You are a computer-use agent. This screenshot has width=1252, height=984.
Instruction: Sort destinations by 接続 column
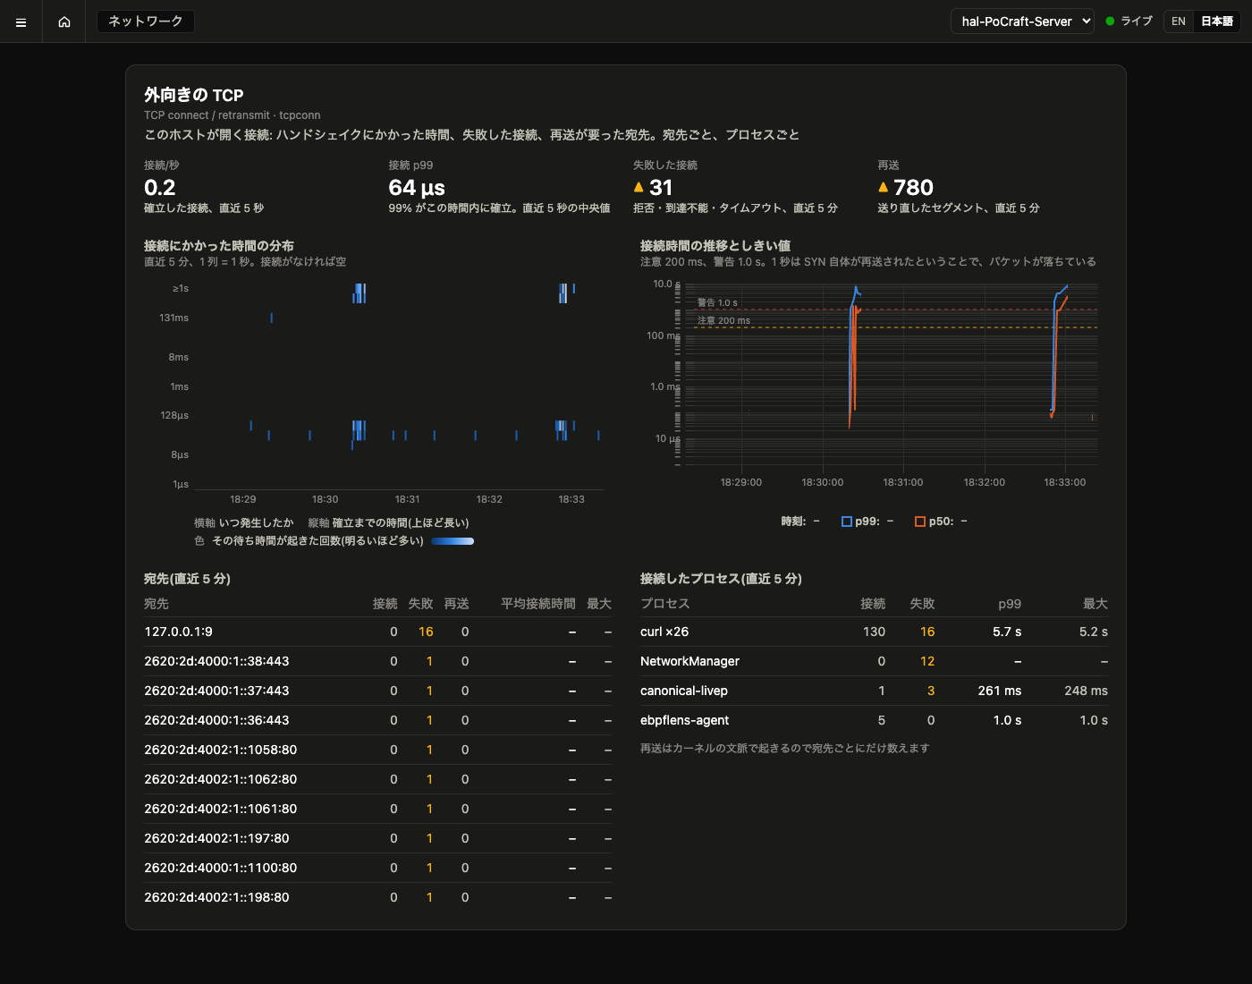pos(385,604)
